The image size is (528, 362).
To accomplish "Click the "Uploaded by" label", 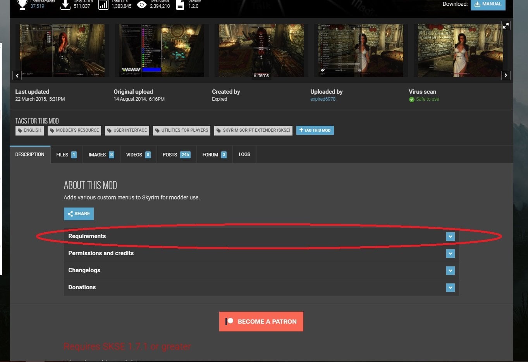I will 327,92.
